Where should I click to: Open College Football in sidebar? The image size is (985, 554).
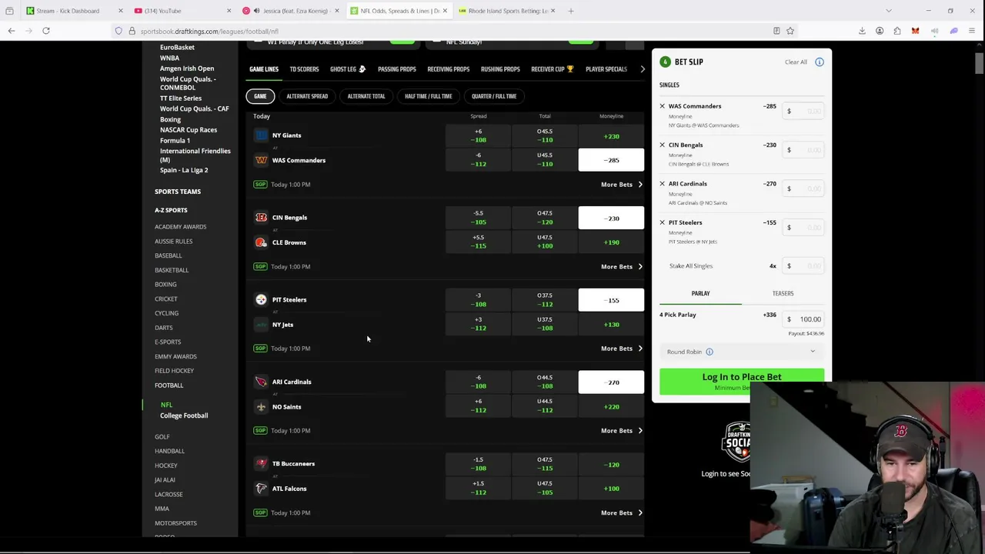pos(184,415)
